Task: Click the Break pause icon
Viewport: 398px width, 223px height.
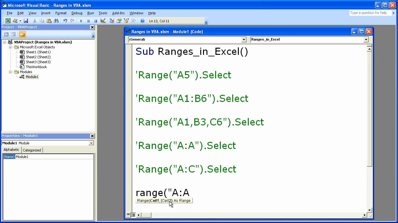Action: (88, 21)
